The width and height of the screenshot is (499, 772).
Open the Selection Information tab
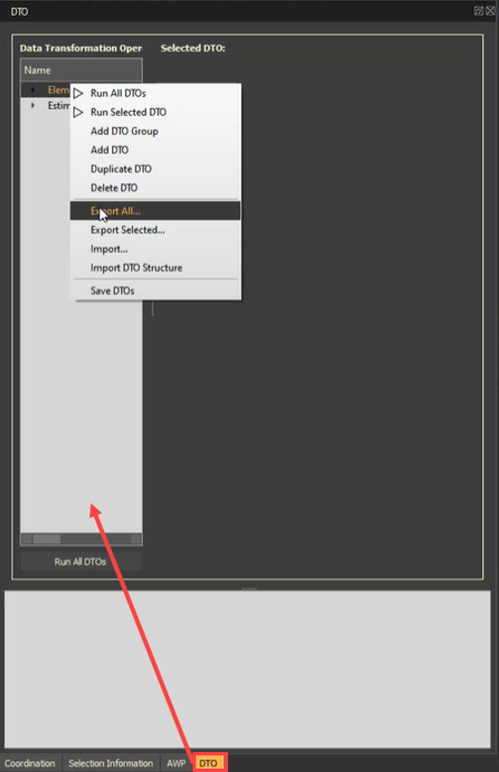tap(111, 763)
